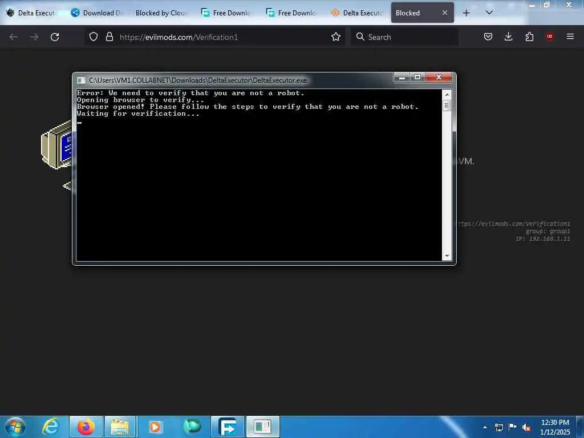Open the Firefox hamburger menu
Viewport: 584px width, 438px height.
[570, 36]
